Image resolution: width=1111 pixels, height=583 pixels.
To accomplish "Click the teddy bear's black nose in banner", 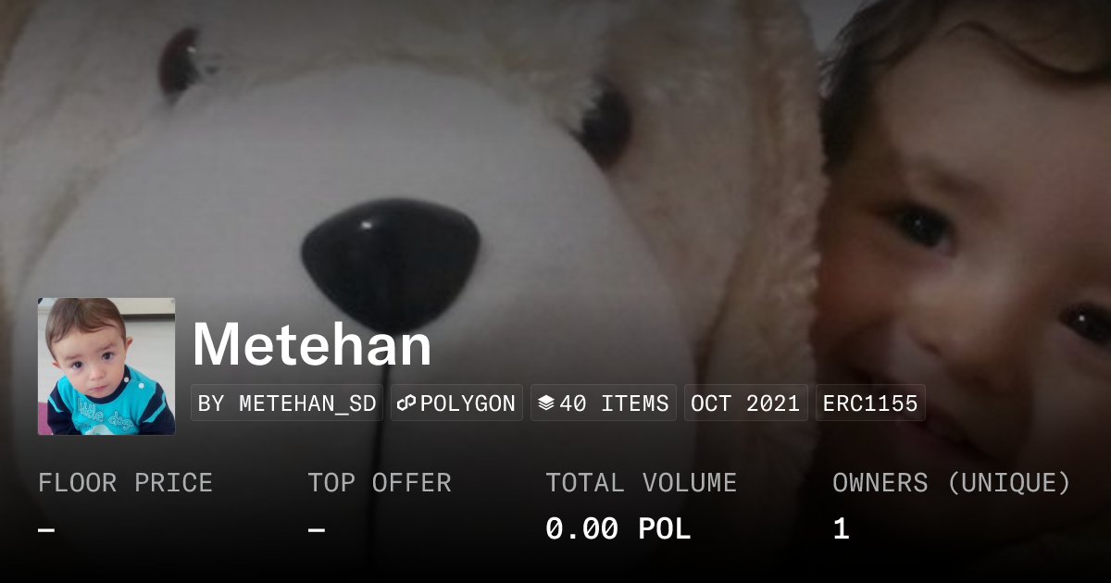I will point(391,262).
